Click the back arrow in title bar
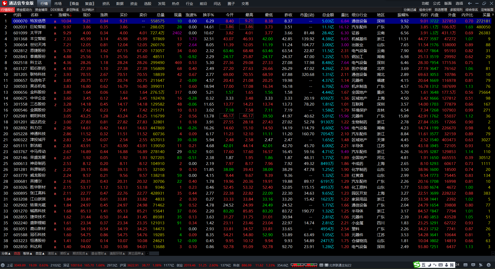The image size is (495, 269). tap(470, 3)
